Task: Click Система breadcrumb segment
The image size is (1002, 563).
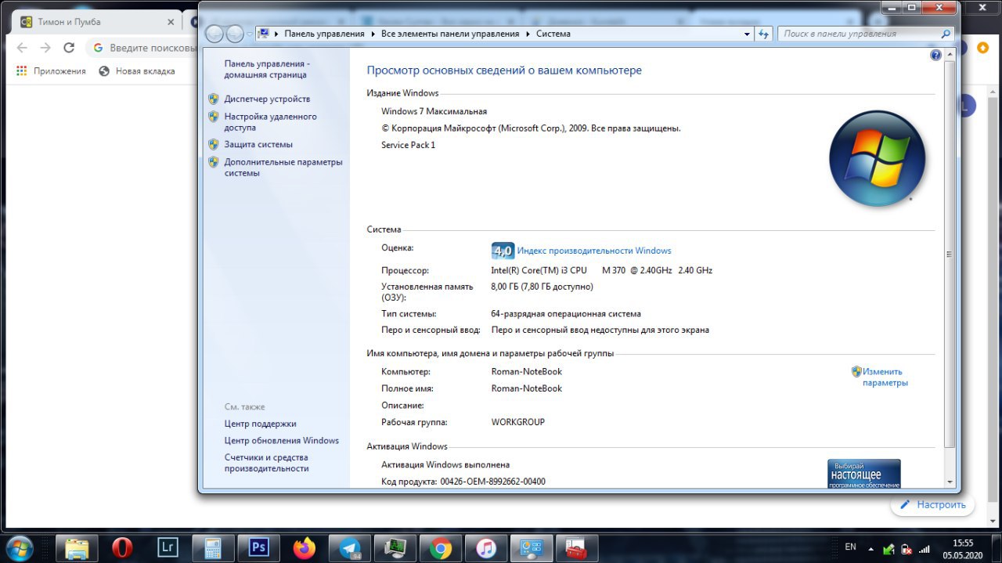Action: [553, 34]
